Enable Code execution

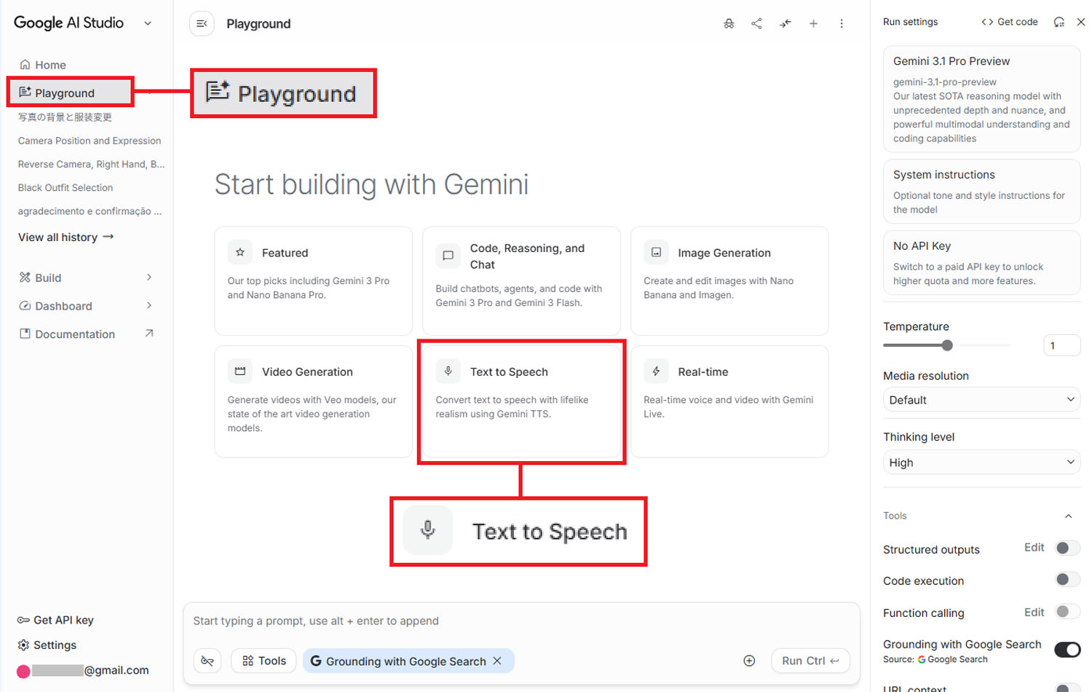pyautogui.click(x=1067, y=579)
